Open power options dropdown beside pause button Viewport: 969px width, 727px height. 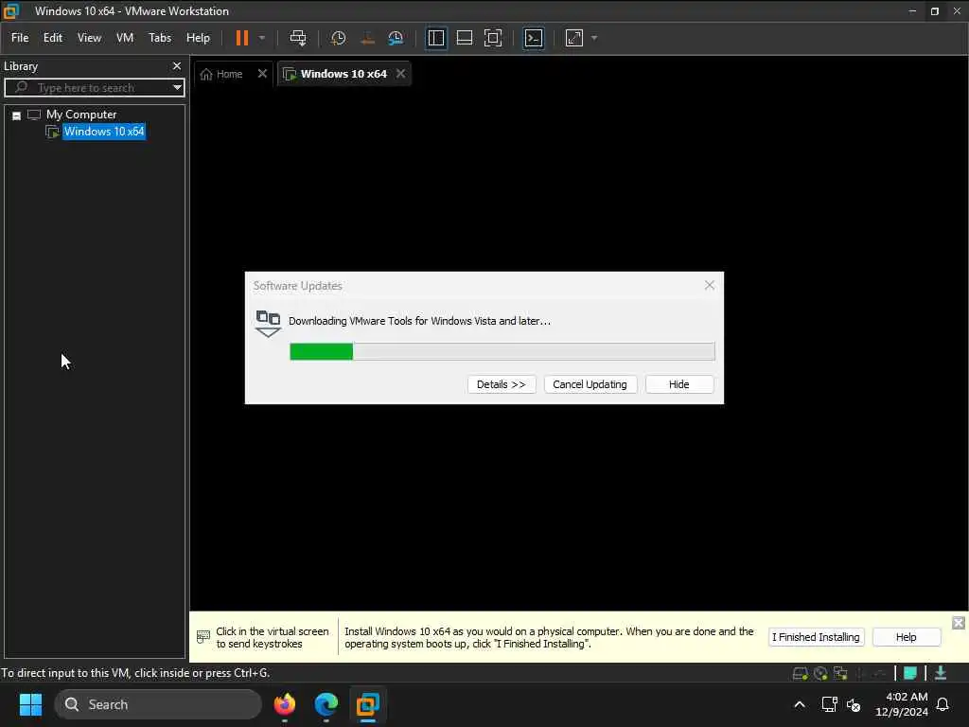coord(262,38)
